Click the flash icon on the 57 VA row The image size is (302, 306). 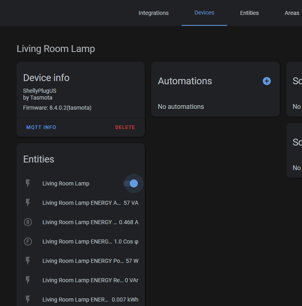click(28, 203)
